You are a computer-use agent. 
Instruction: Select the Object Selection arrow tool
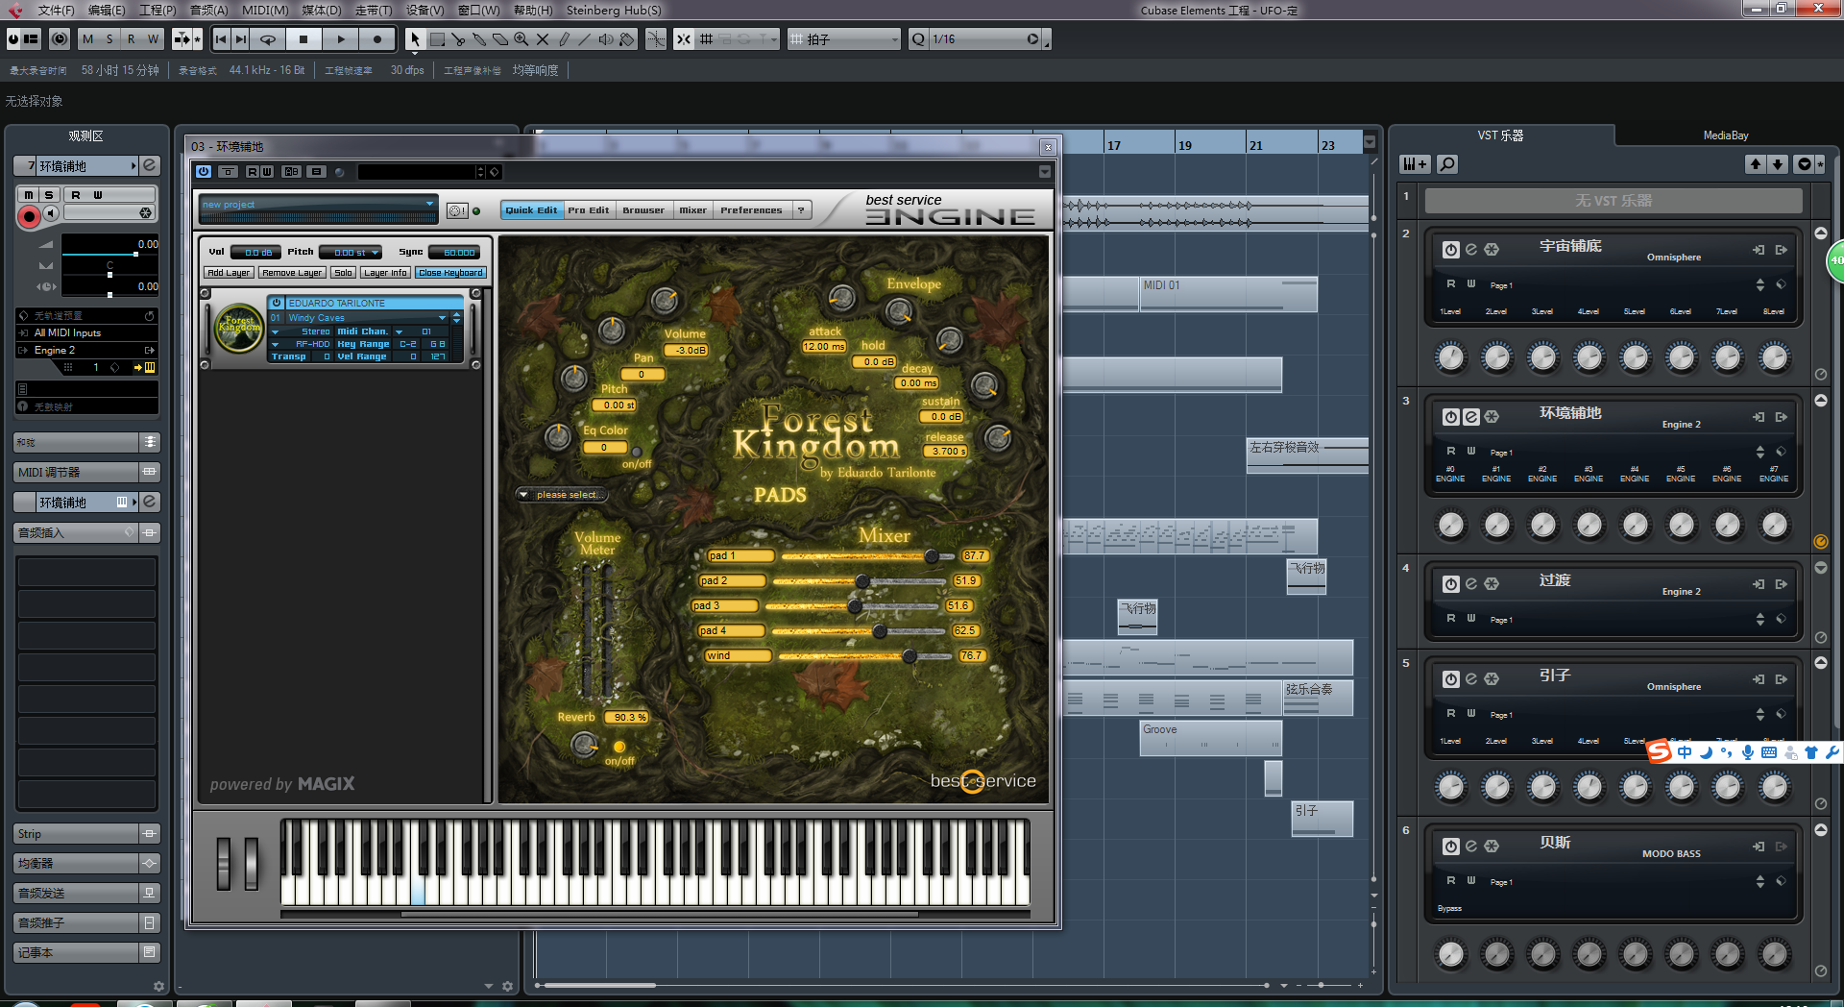(x=415, y=38)
